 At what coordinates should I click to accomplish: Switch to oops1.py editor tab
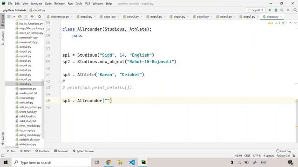(109, 17)
